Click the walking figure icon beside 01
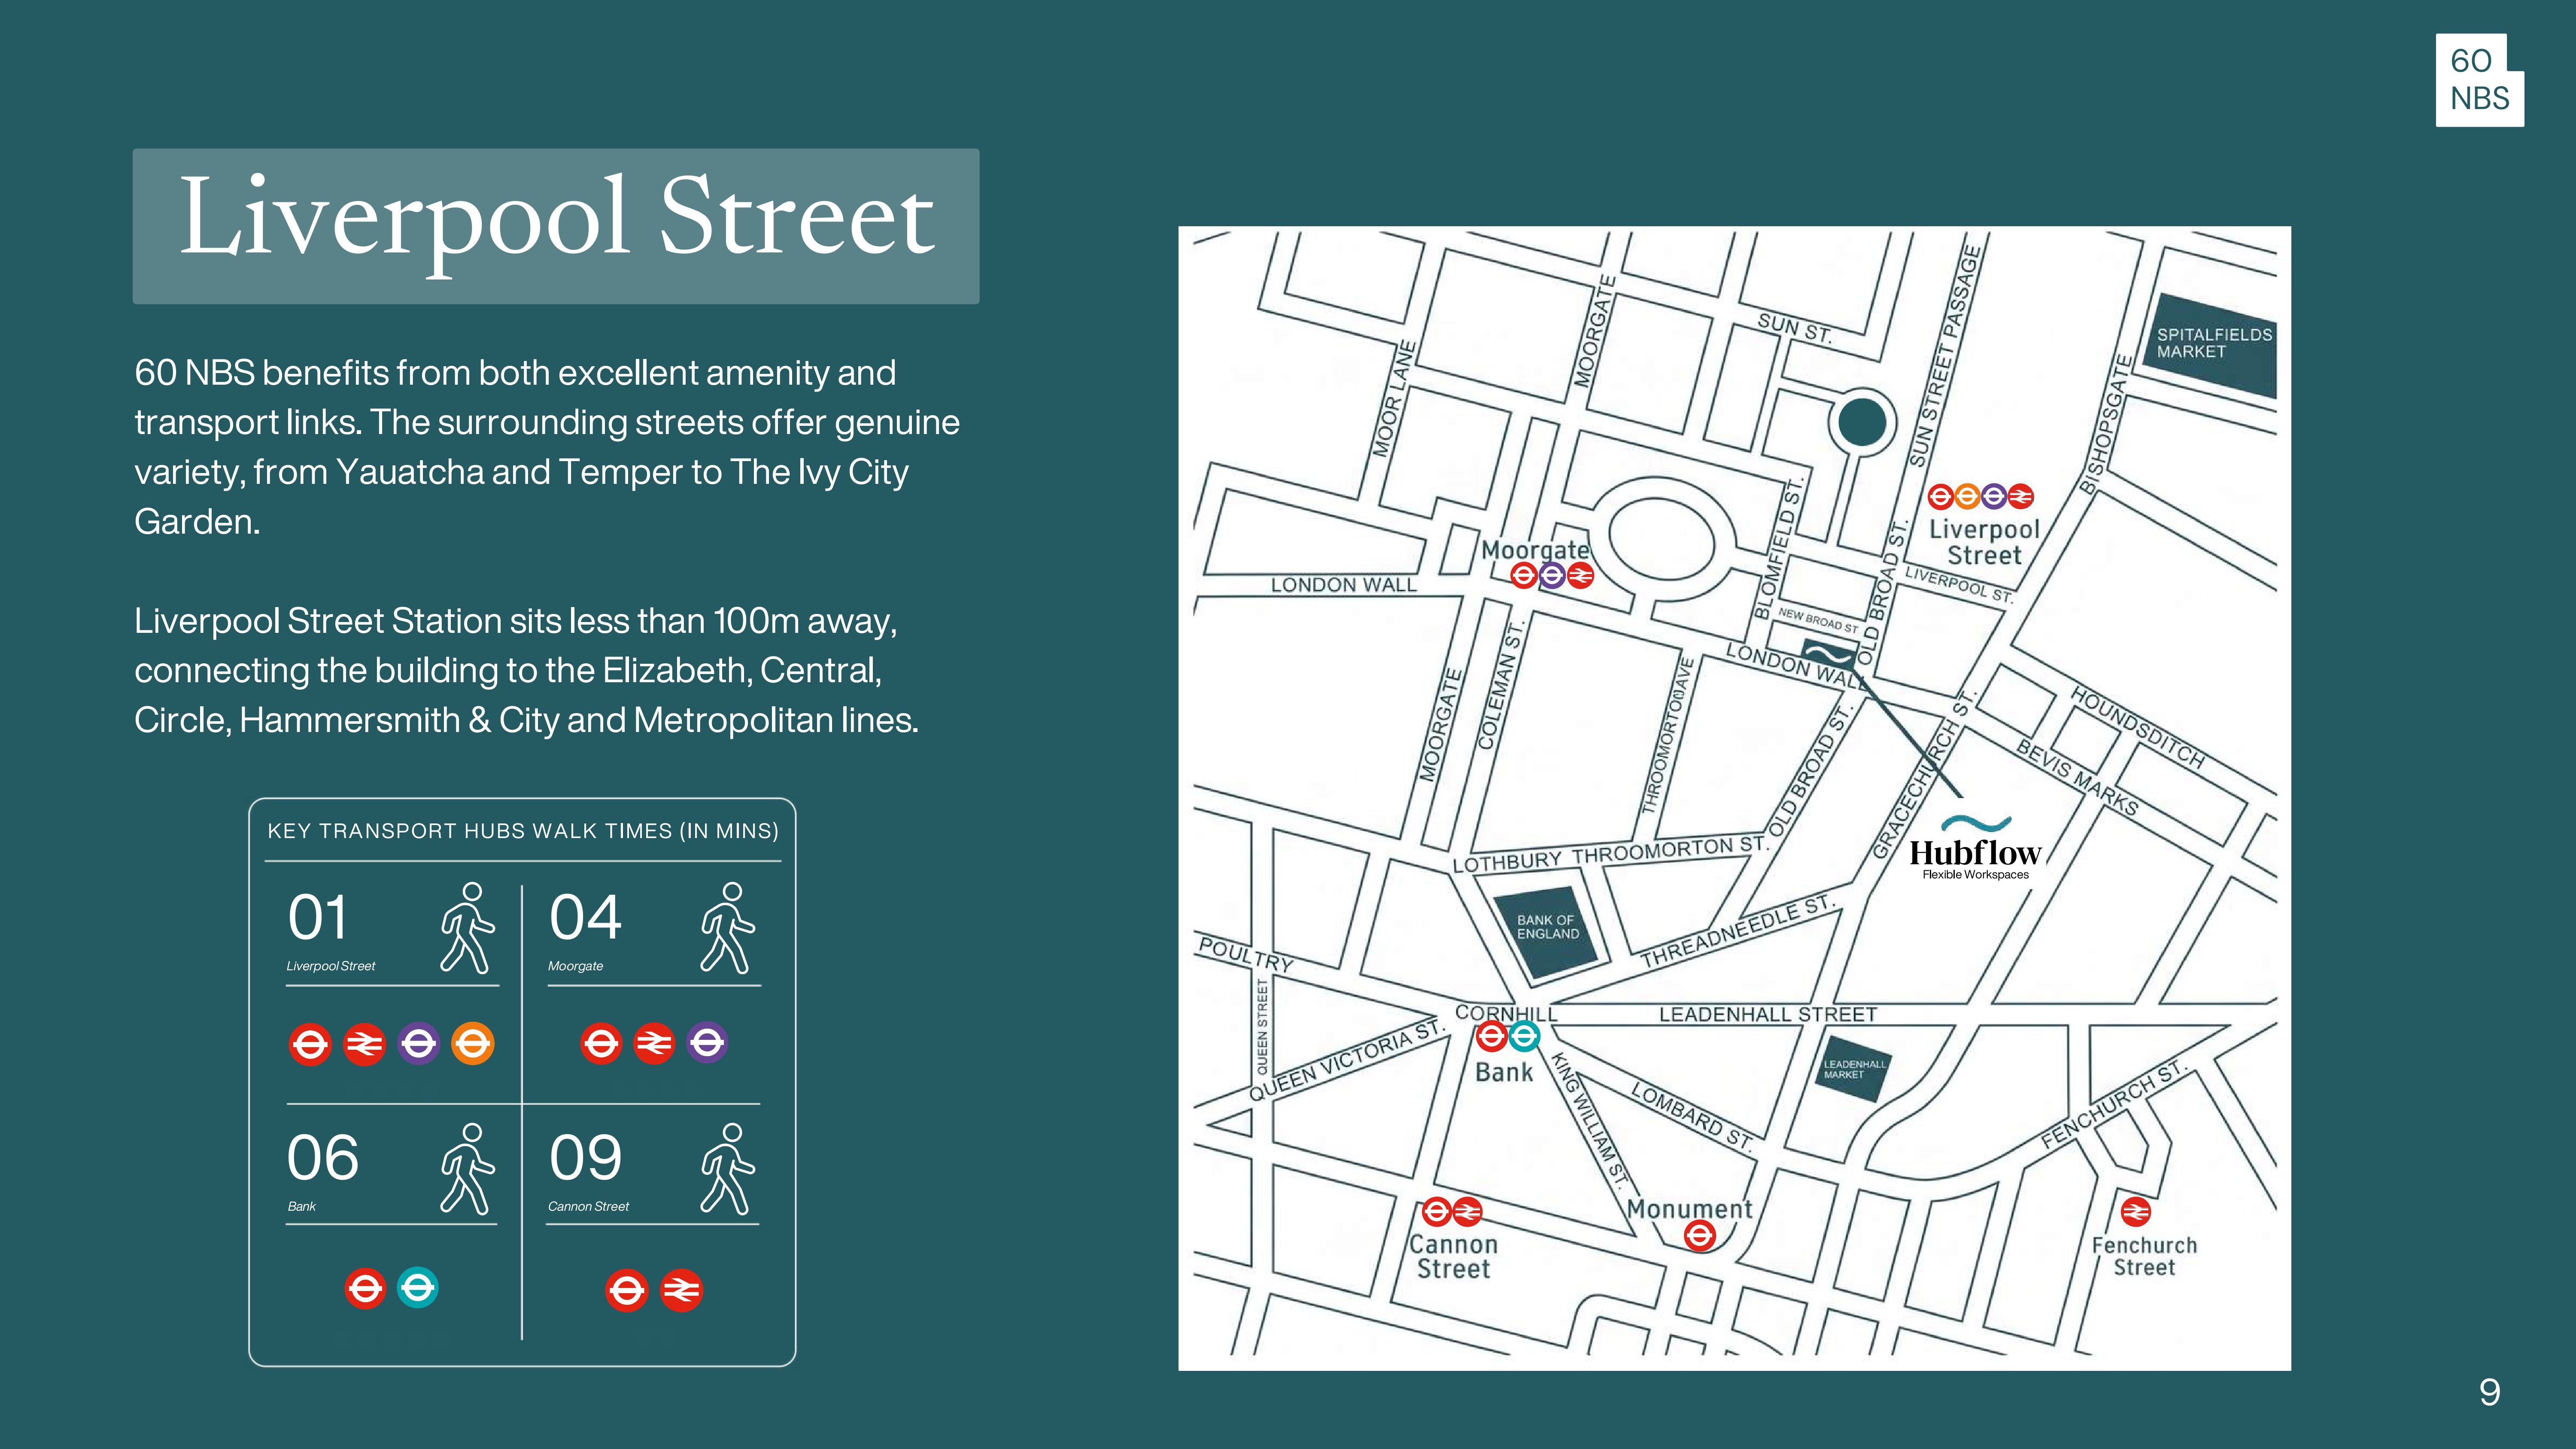 click(x=468, y=928)
